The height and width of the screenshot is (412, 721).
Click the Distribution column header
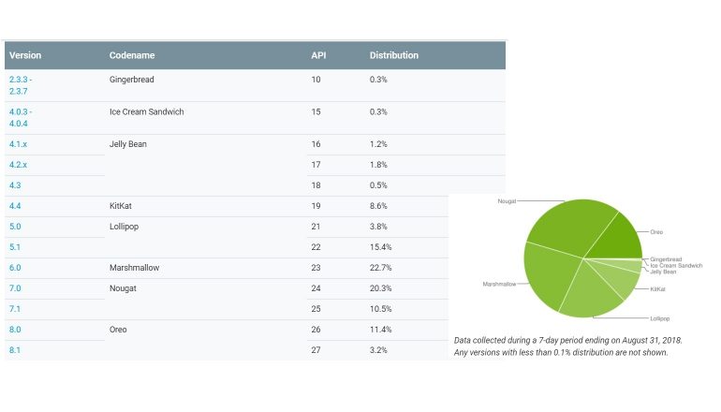(394, 55)
